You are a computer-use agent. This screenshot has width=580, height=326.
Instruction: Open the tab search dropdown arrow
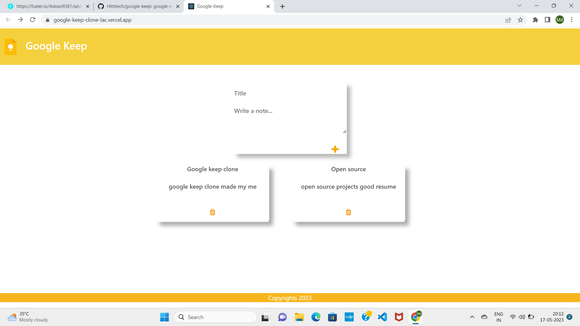[x=519, y=6]
